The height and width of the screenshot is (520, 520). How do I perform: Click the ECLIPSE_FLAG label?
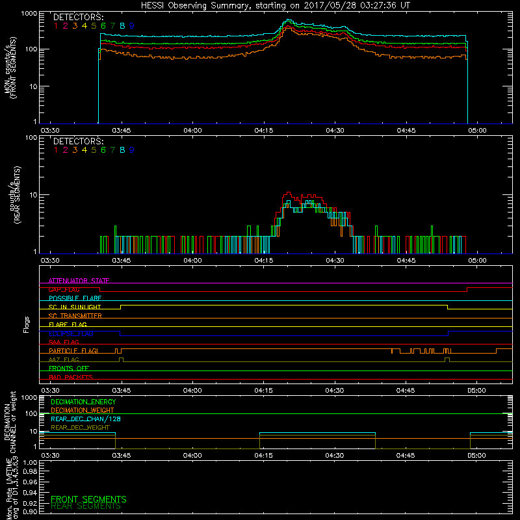click(x=71, y=333)
